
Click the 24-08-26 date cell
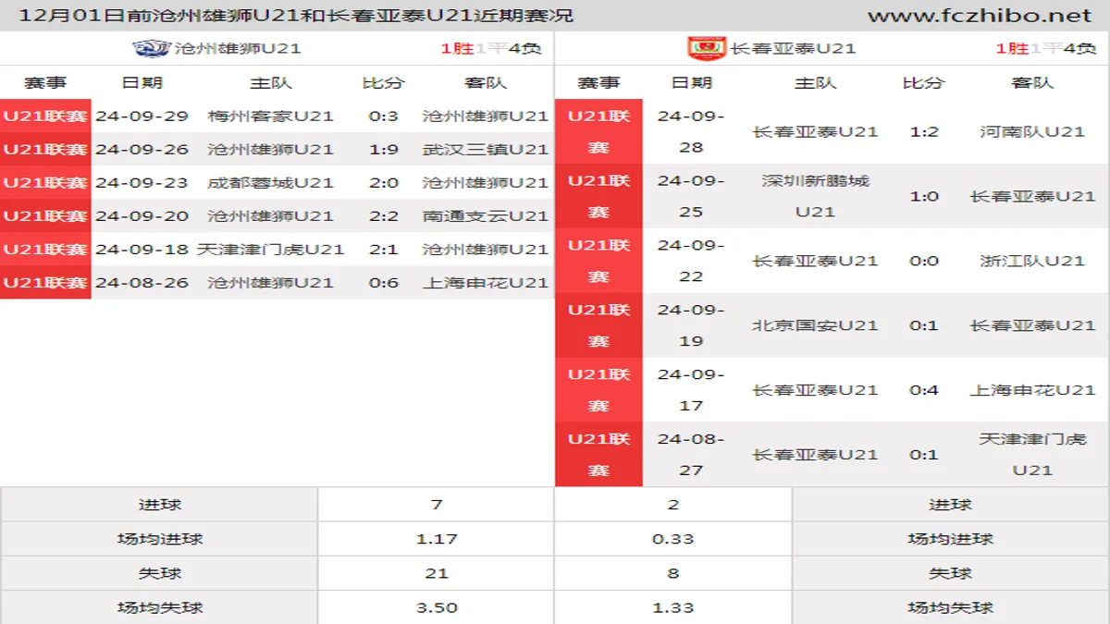click(x=142, y=282)
